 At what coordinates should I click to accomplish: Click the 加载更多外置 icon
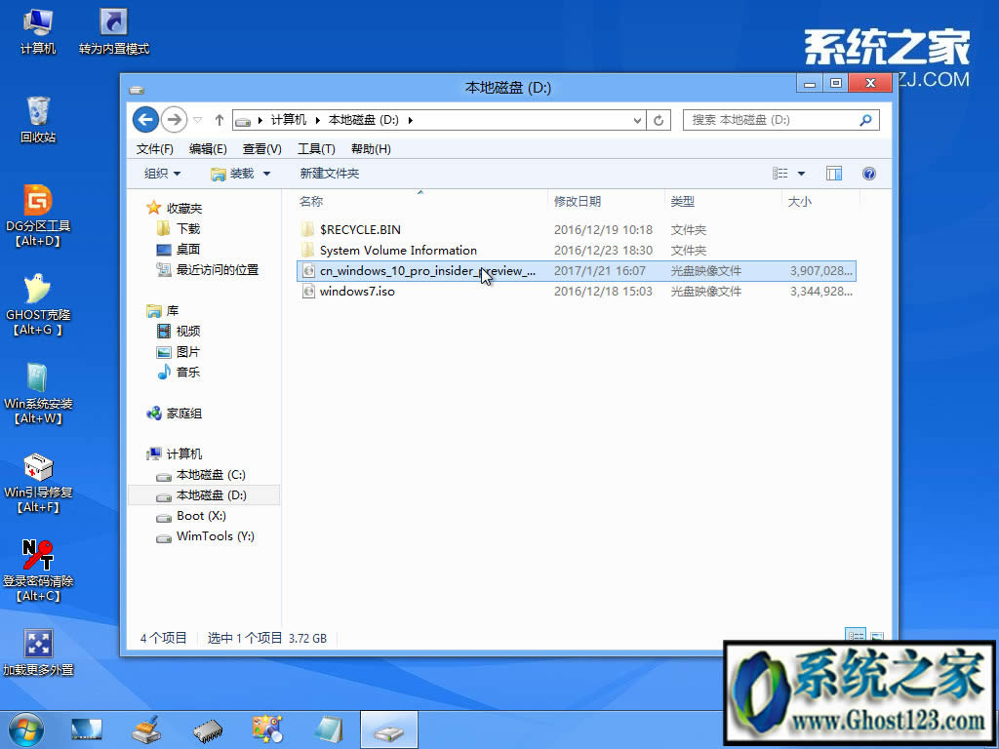coord(37,644)
